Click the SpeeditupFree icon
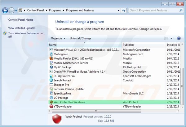Image resolution: width=186 pixels, height=127 pixels. click(x=51, y=93)
